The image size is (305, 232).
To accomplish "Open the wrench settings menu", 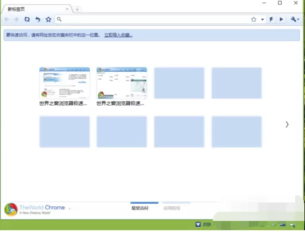I will (x=295, y=19).
